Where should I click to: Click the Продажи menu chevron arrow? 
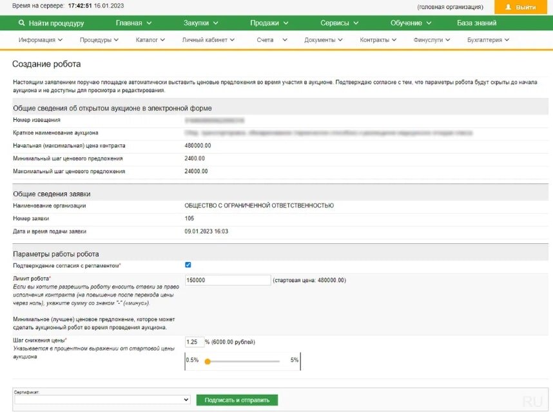pyautogui.click(x=286, y=23)
